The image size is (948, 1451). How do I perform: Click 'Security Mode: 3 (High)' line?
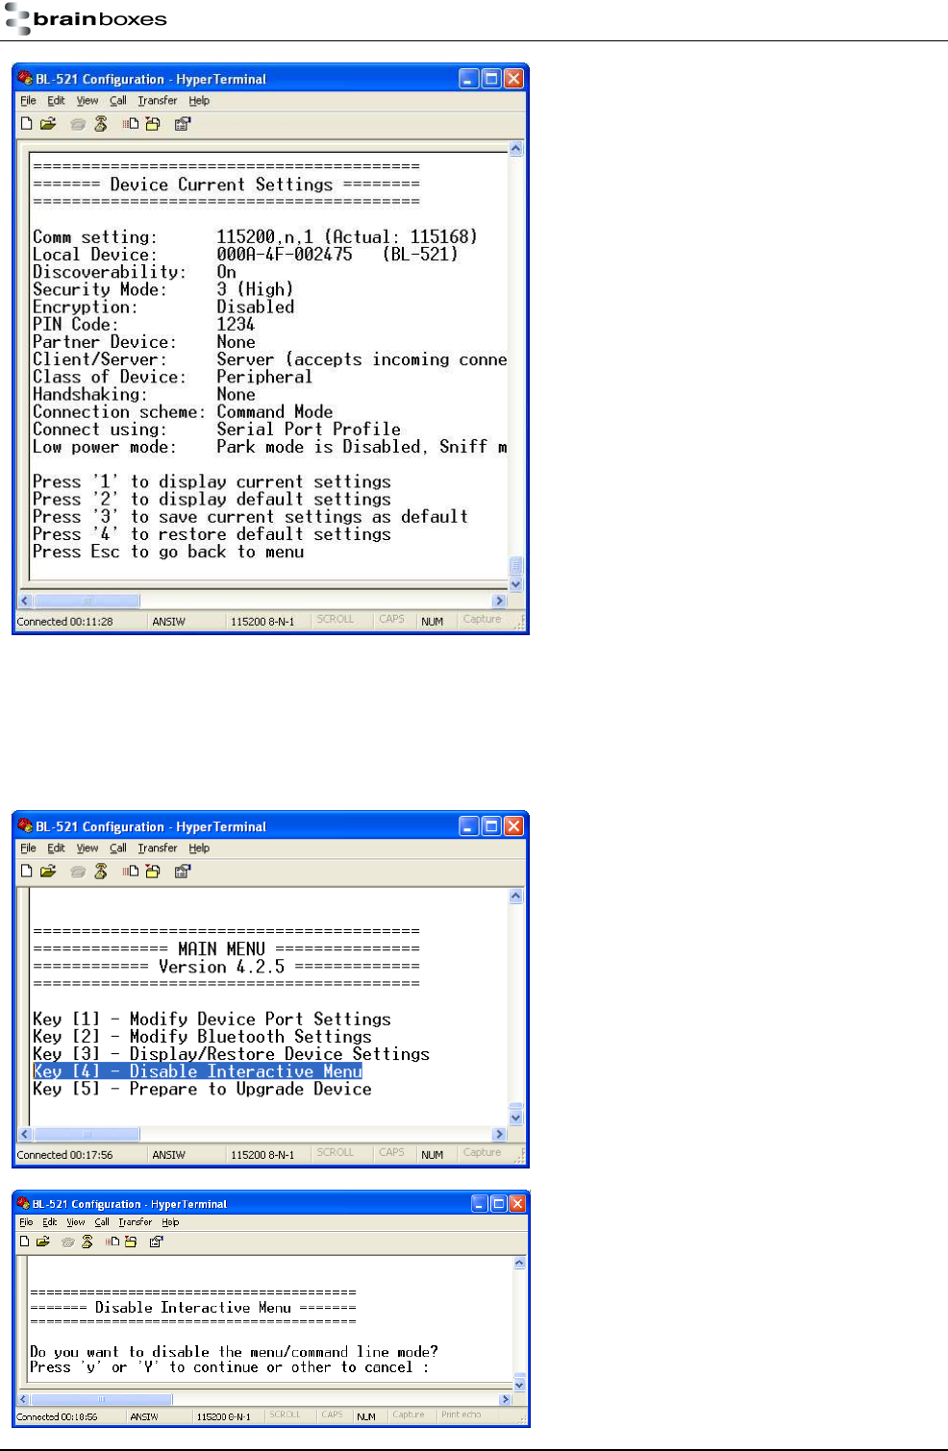(163, 289)
